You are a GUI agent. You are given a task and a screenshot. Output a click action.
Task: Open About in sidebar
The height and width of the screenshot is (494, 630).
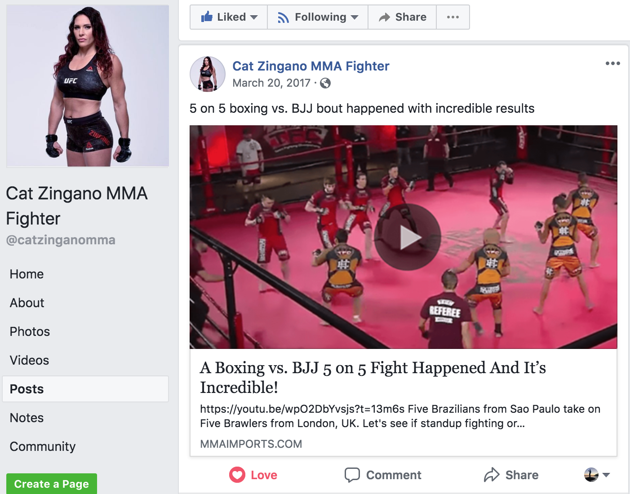(27, 303)
